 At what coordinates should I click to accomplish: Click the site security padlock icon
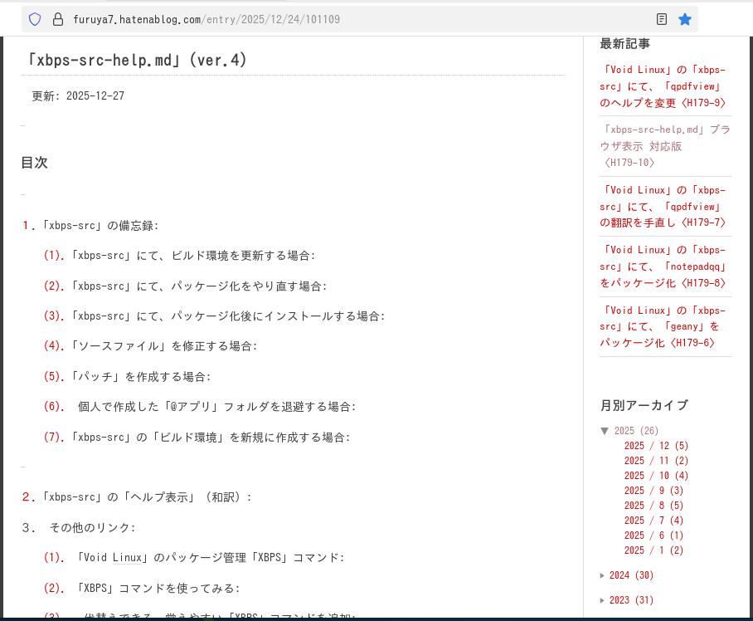coord(57,19)
